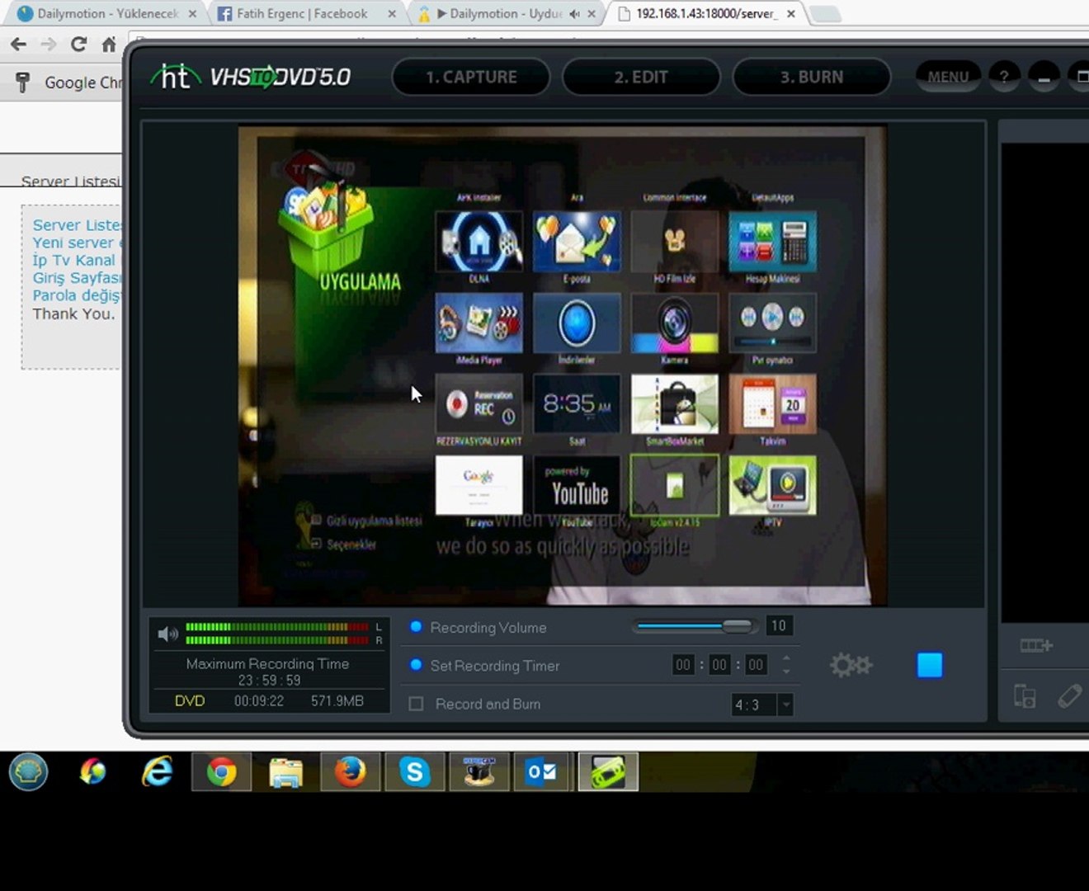Viewport: 1089px width, 891px height.
Task: Go back in Chrome browser
Action: pyautogui.click(x=18, y=45)
